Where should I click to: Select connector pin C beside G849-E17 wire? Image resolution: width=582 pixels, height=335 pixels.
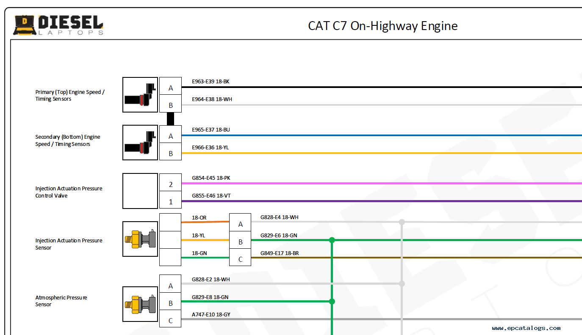point(240,257)
